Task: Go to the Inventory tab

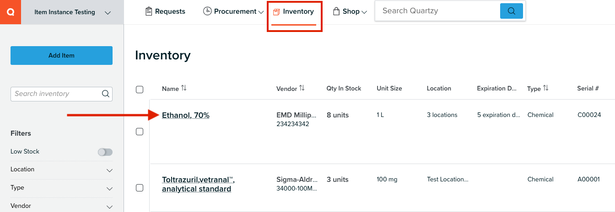Action: (294, 12)
